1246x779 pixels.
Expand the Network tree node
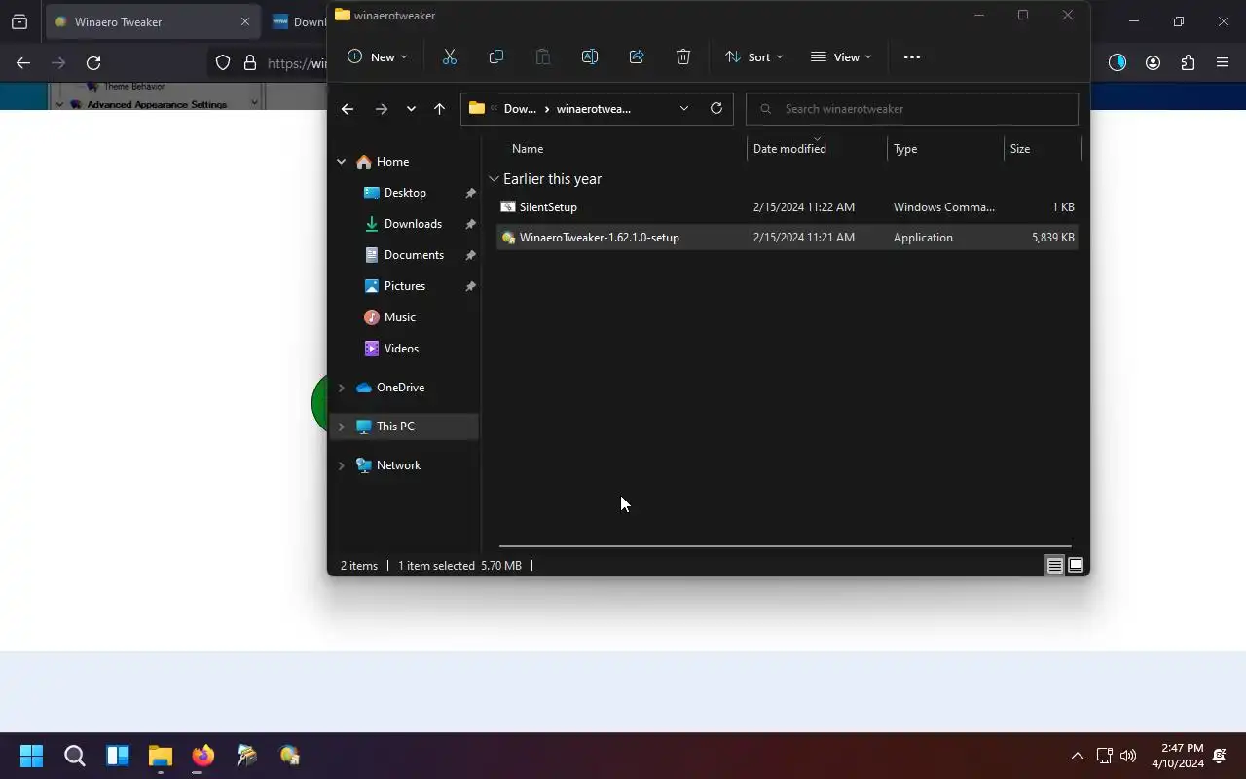[342, 465]
